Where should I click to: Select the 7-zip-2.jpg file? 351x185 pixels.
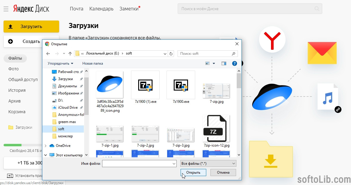click(x=146, y=136)
